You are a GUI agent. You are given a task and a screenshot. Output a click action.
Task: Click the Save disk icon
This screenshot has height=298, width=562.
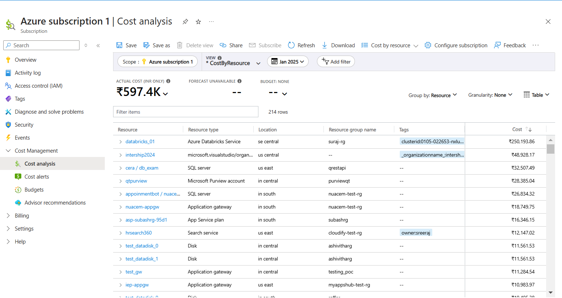[119, 45]
